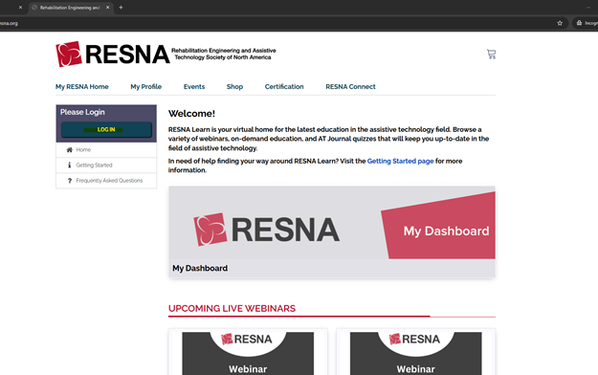The height and width of the screenshot is (375, 598).
Task: Select Getting Started in the sidebar
Action: click(106, 165)
